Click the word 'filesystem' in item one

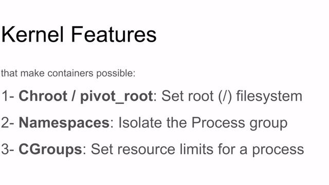click(269, 96)
